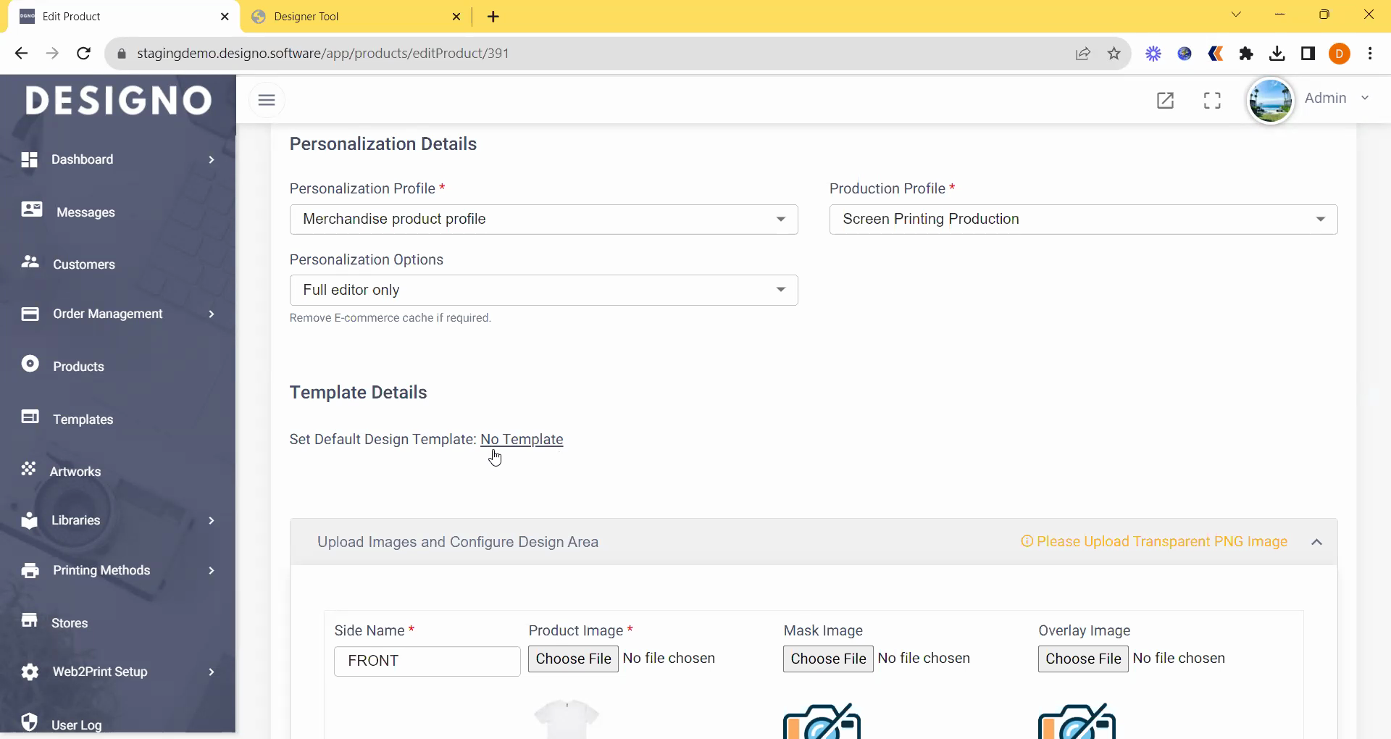
Task: Click the Artworks sidebar icon
Action: [x=29, y=469]
